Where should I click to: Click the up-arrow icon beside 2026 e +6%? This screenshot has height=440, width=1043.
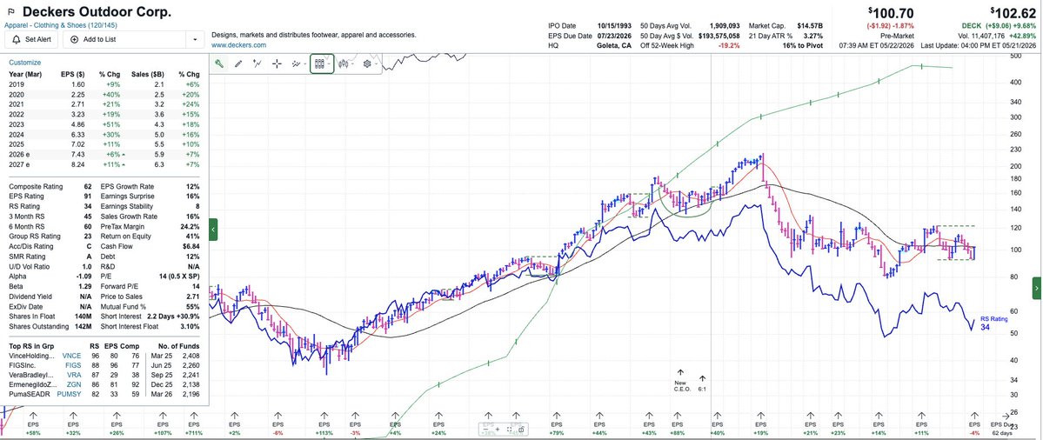[123, 155]
